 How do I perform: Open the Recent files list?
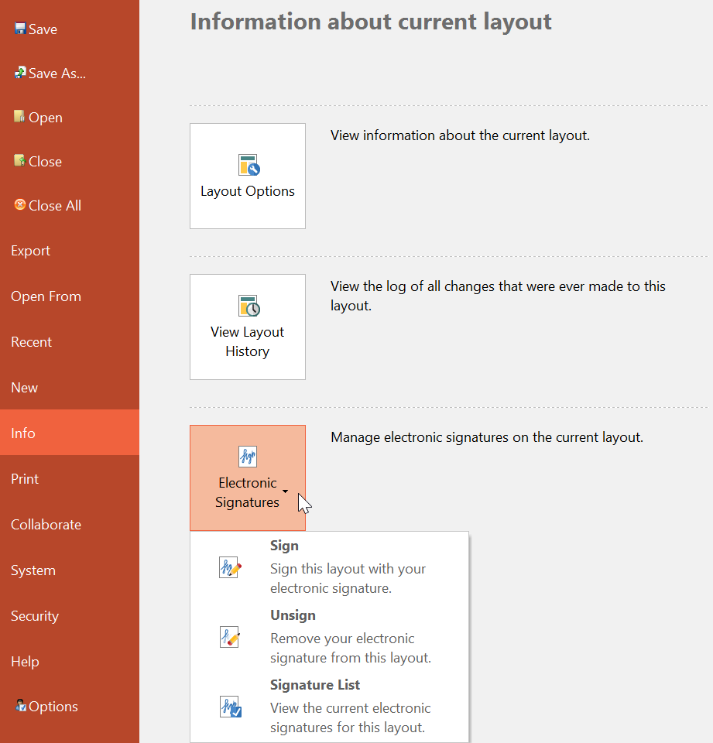tap(31, 342)
